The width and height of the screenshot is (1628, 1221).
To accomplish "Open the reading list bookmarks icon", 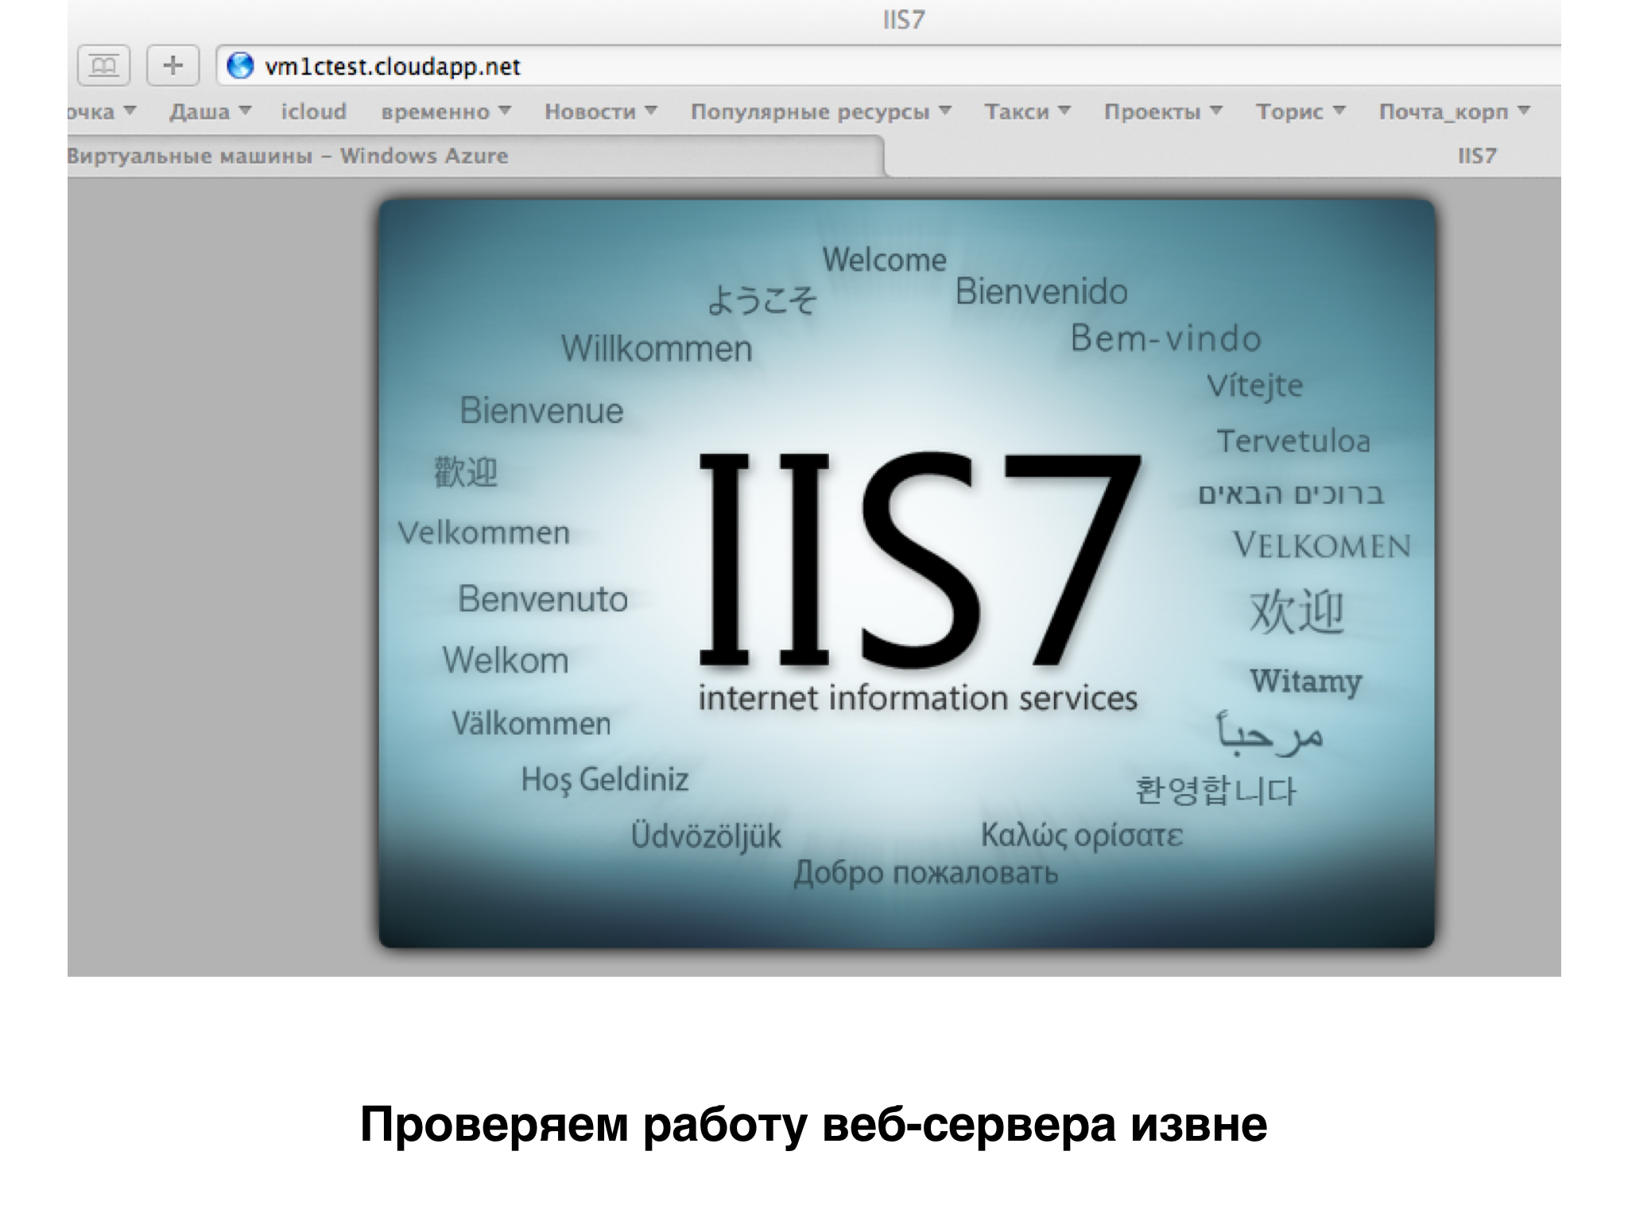I will [103, 65].
